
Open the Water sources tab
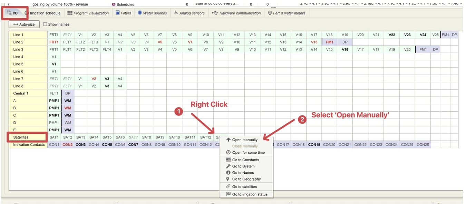pos(152,13)
